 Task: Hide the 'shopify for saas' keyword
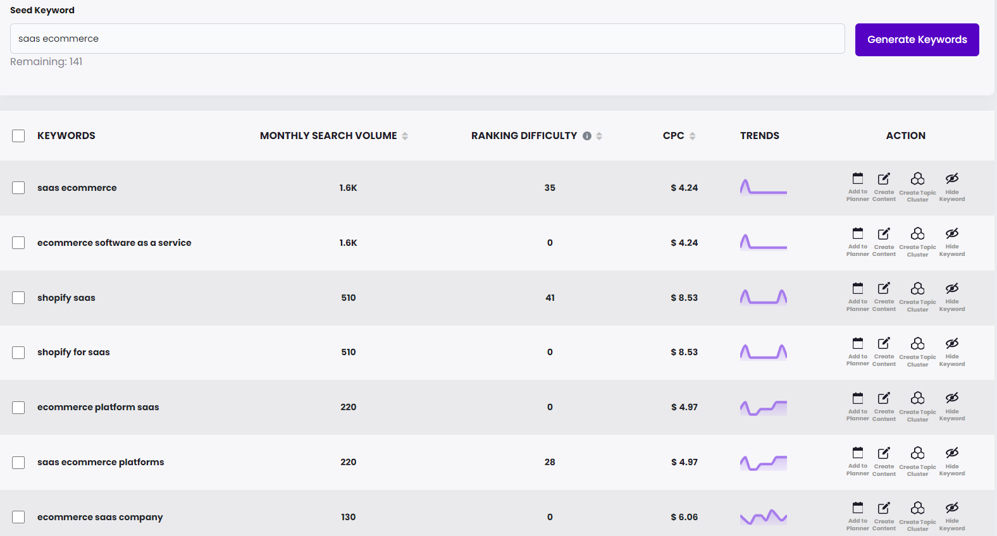coord(952,352)
